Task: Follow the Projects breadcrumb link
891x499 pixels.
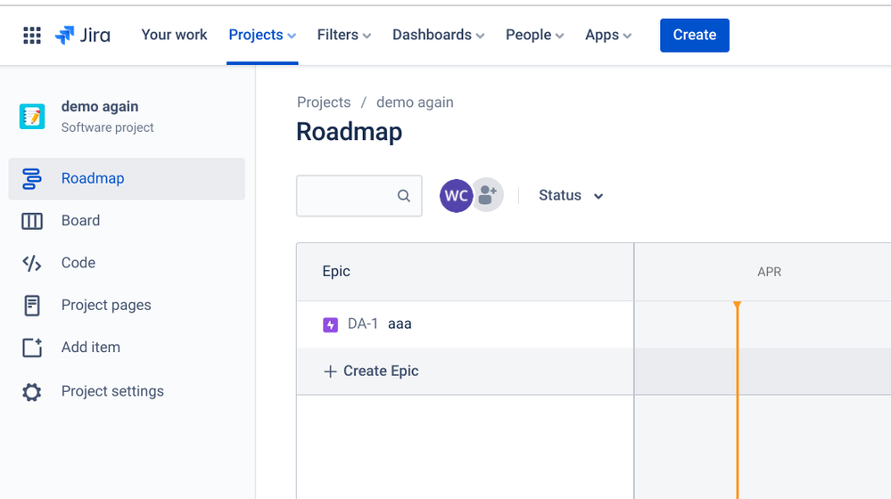Action: click(x=324, y=102)
